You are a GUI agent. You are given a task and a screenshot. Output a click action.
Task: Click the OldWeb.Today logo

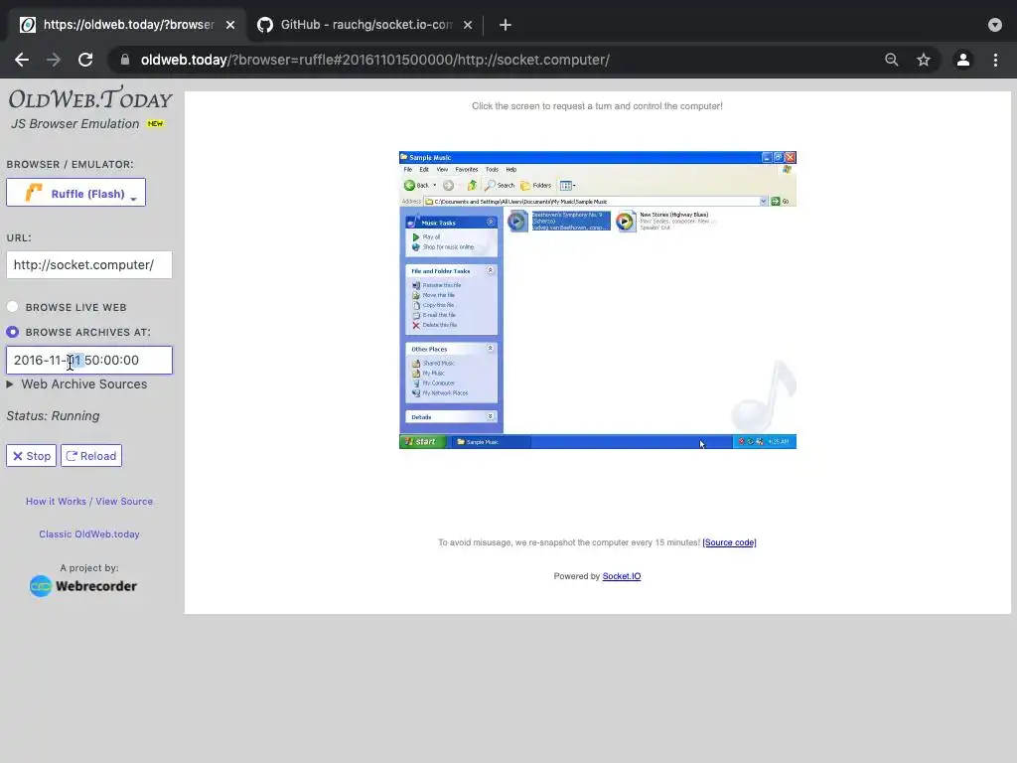pos(89,98)
